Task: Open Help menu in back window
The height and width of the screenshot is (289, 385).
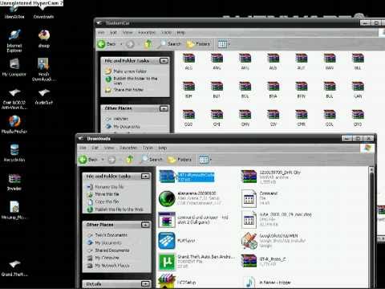Action: (181, 32)
